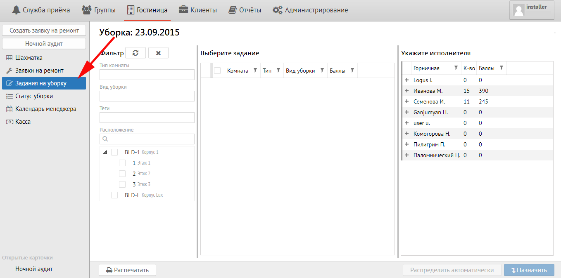The image size is (561, 278).
Task: Click the people icon of Группы
Action: tap(87, 10)
